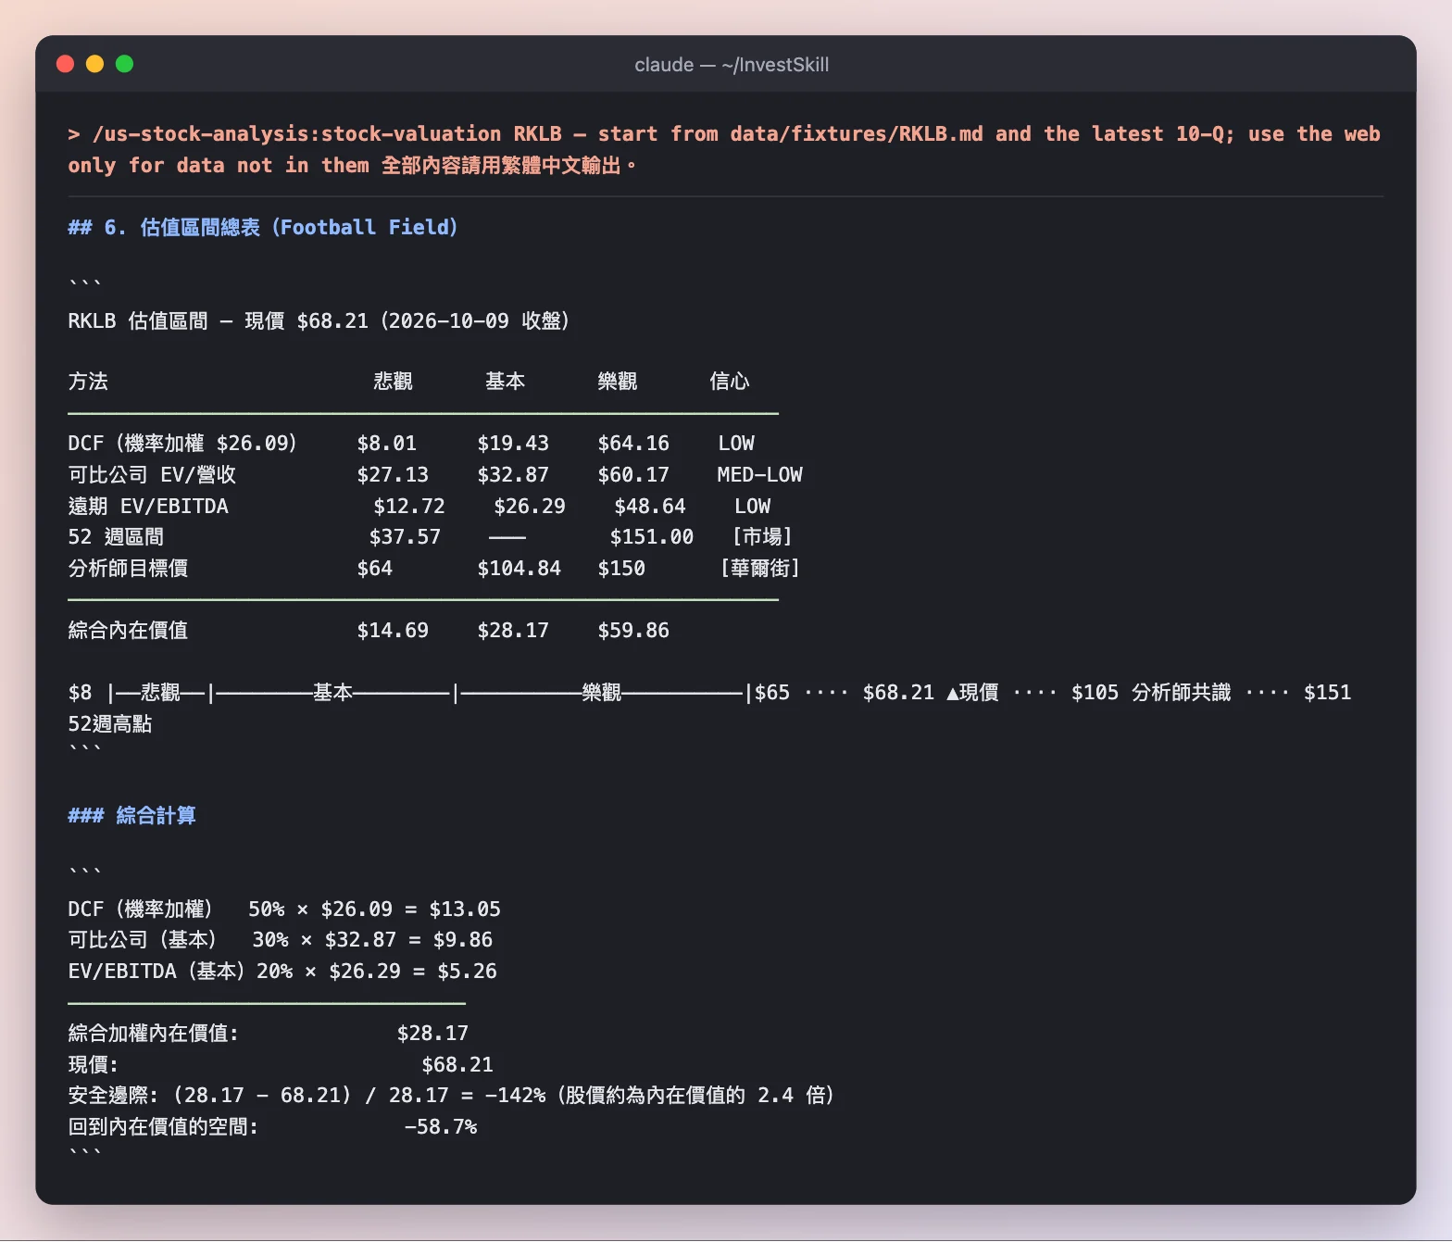Zoom the window with the green button
This screenshot has width=1452, height=1242.
pos(124,64)
